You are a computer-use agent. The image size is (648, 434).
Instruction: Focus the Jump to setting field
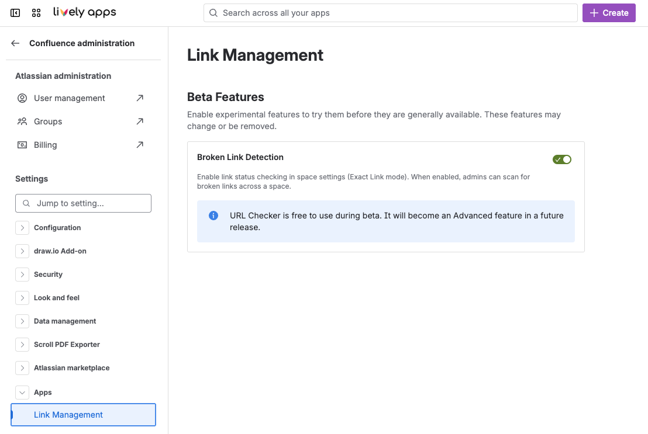[88, 203]
